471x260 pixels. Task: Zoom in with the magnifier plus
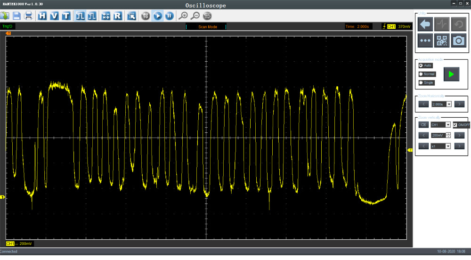183,16
